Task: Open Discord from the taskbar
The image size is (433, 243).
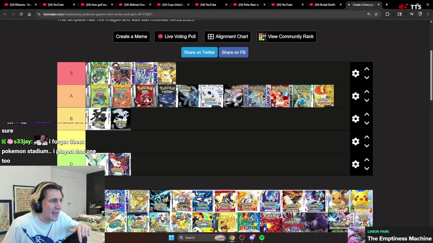Action: (252, 238)
